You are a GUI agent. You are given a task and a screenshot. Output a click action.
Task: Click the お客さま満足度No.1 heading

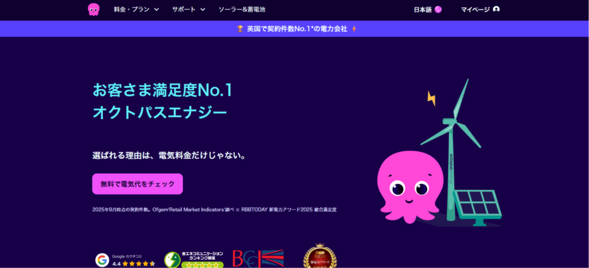tap(162, 90)
